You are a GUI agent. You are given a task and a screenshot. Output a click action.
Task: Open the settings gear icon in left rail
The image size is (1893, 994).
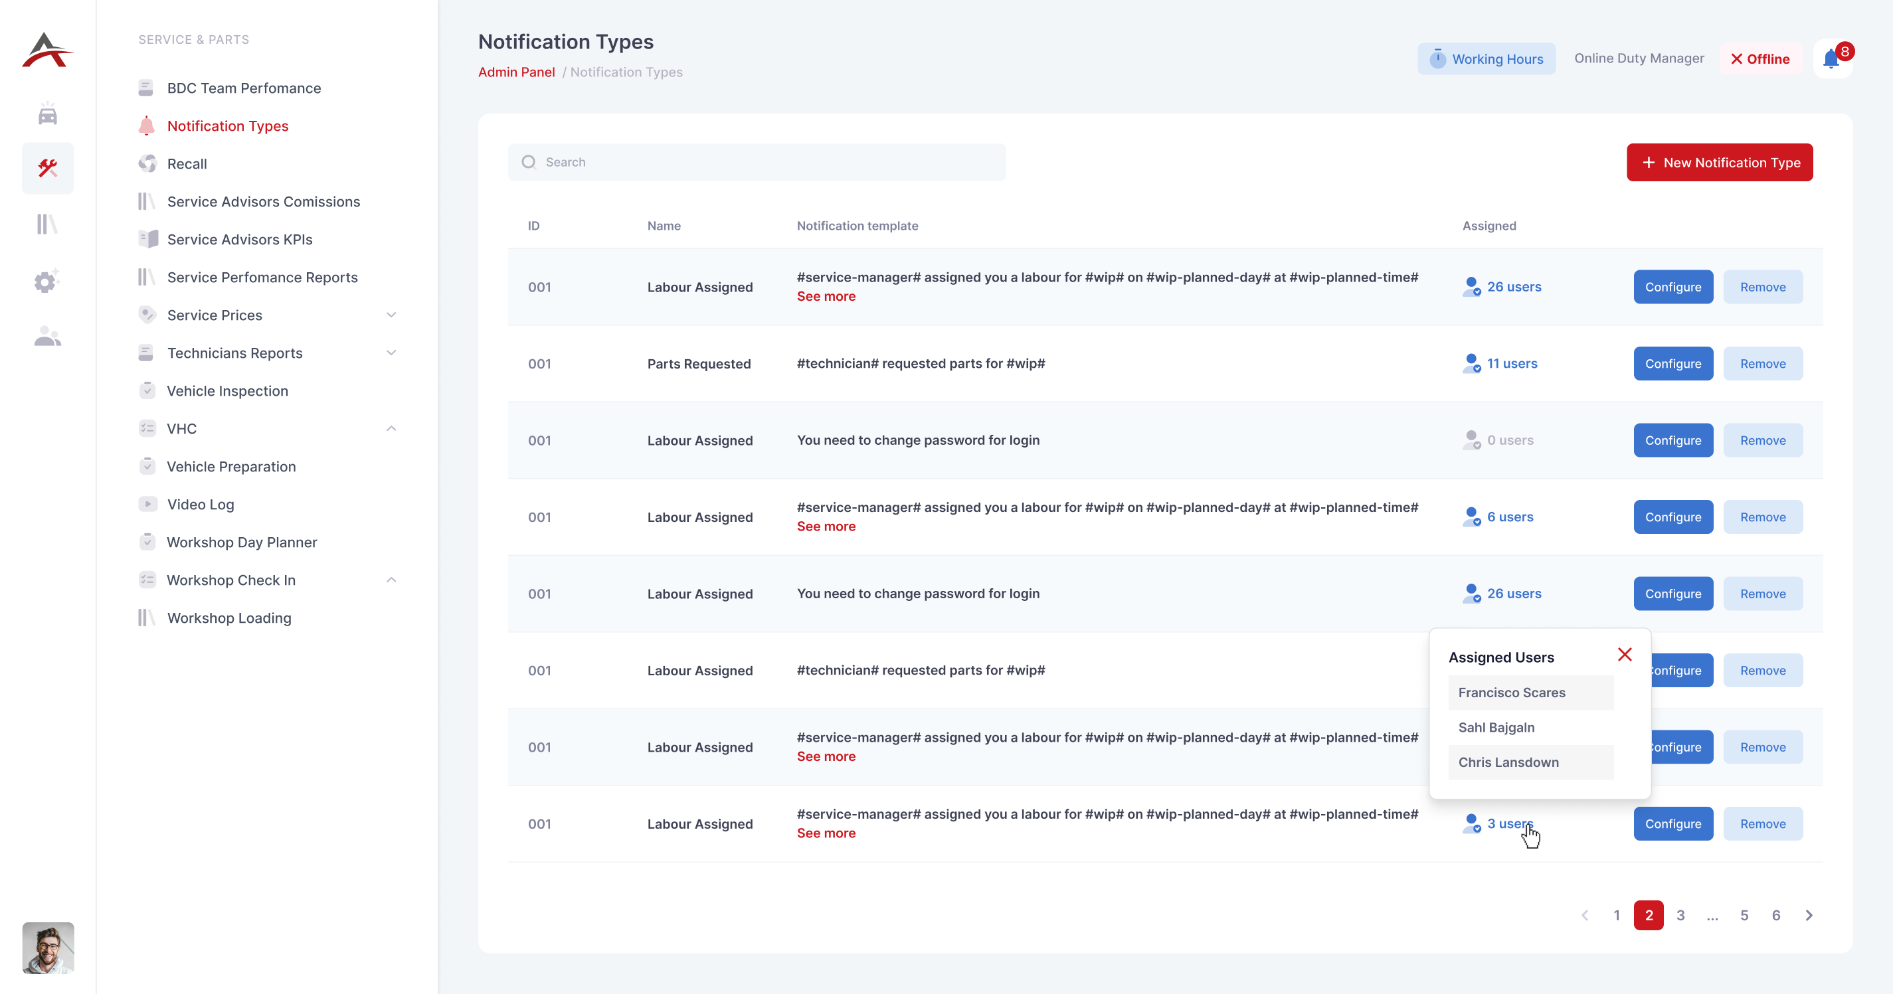coord(46,282)
